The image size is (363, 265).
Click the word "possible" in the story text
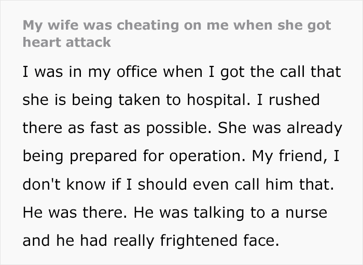tap(177, 128)
